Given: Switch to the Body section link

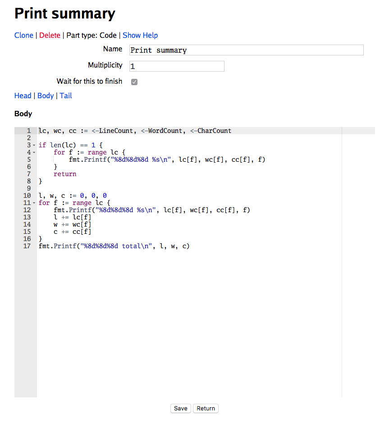Looking at the screenshot, I should tap(46, 96).
